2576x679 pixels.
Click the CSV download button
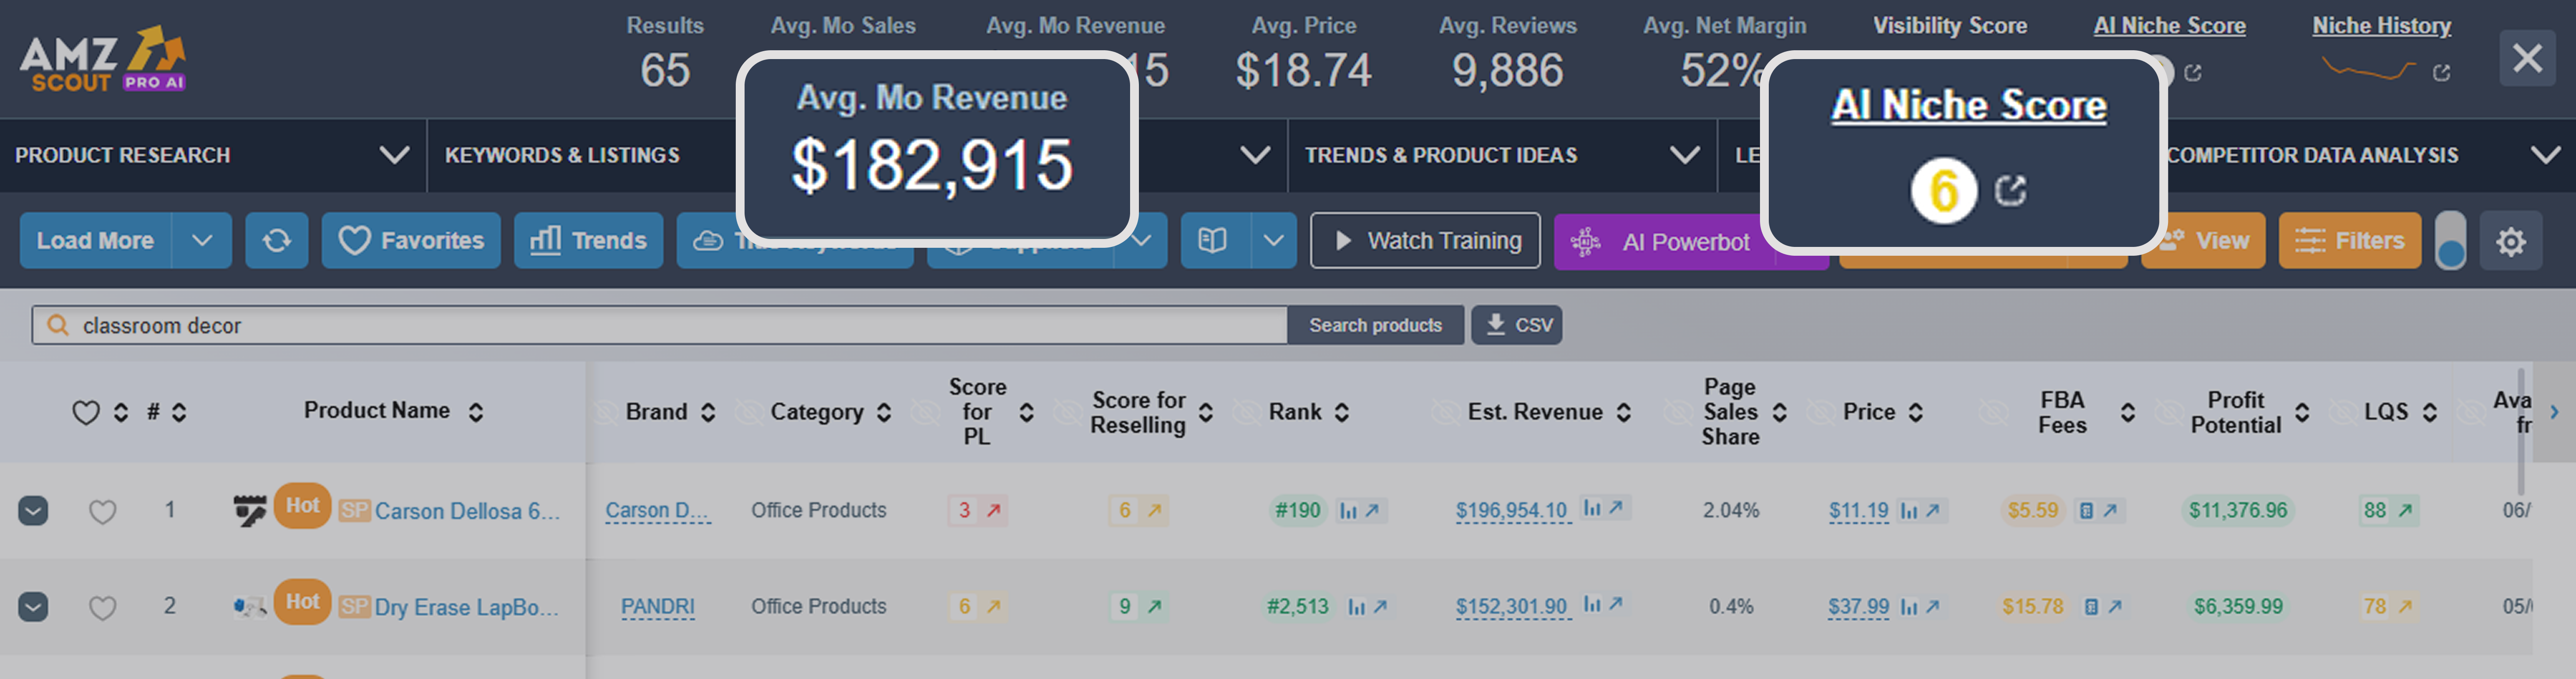pyautogui.click(x=1517, y=325)
